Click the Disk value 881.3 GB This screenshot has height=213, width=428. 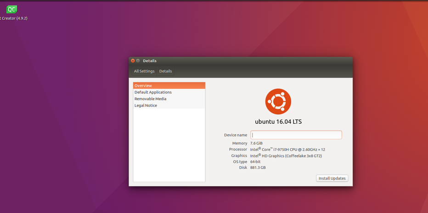click(x=258, y=167)
